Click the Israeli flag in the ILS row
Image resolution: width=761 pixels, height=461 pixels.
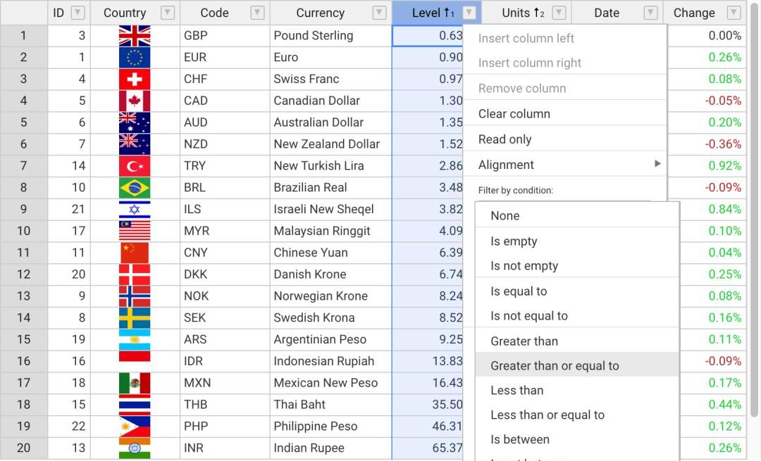pos(135,210)
